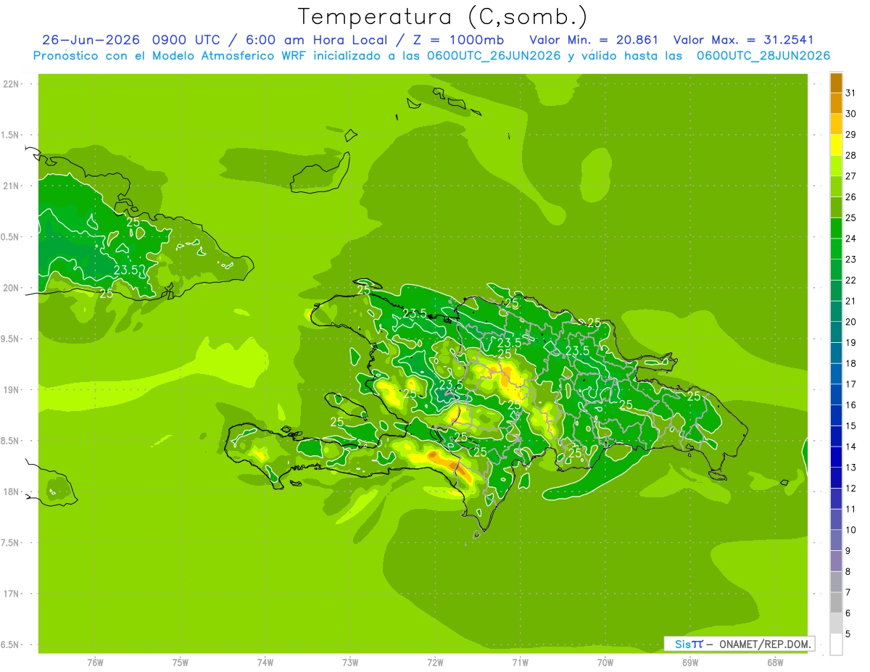Click the 6.5N latitude axis label
This screenshot has width=870, height=672.
pos(11,644)
